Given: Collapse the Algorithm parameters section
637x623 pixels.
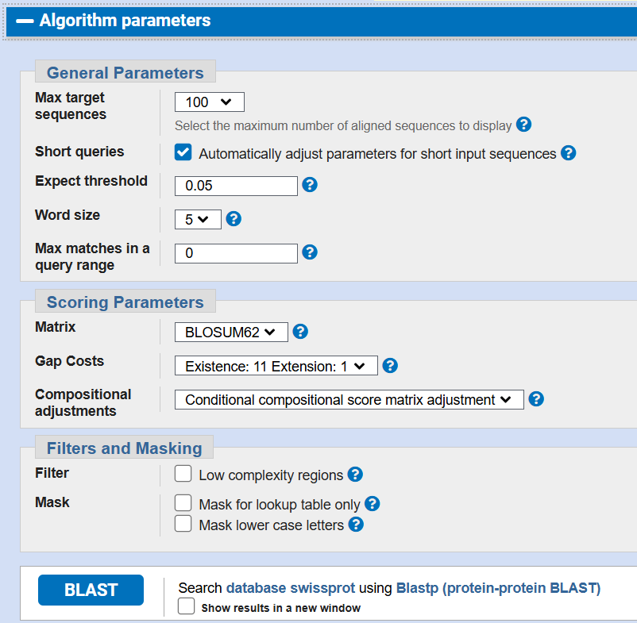Looking at the screenshot, I should pyautogui.click(x=25, y=20).
